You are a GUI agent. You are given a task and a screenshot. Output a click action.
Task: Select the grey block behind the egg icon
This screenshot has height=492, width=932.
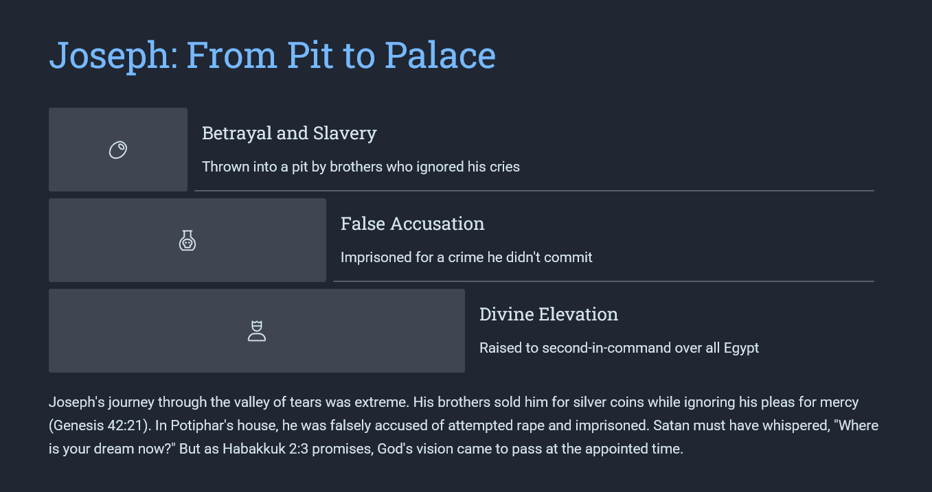click(x=118, y=150)
